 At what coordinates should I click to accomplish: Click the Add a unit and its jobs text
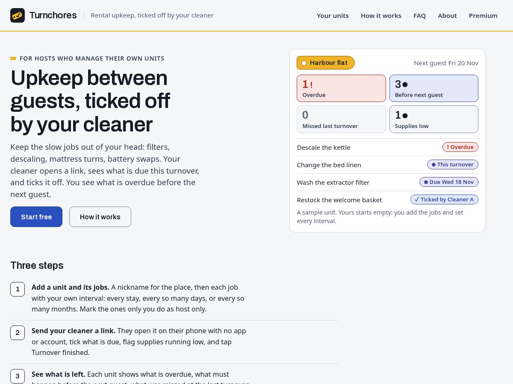pyautogui.click(x=71, y=287)
